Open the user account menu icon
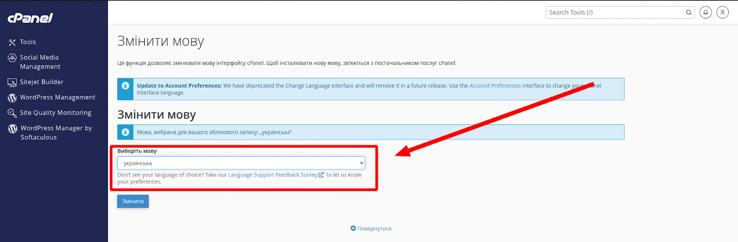 coord(722,12)
